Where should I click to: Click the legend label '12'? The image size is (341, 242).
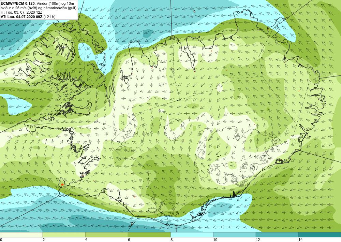[258, 240]
